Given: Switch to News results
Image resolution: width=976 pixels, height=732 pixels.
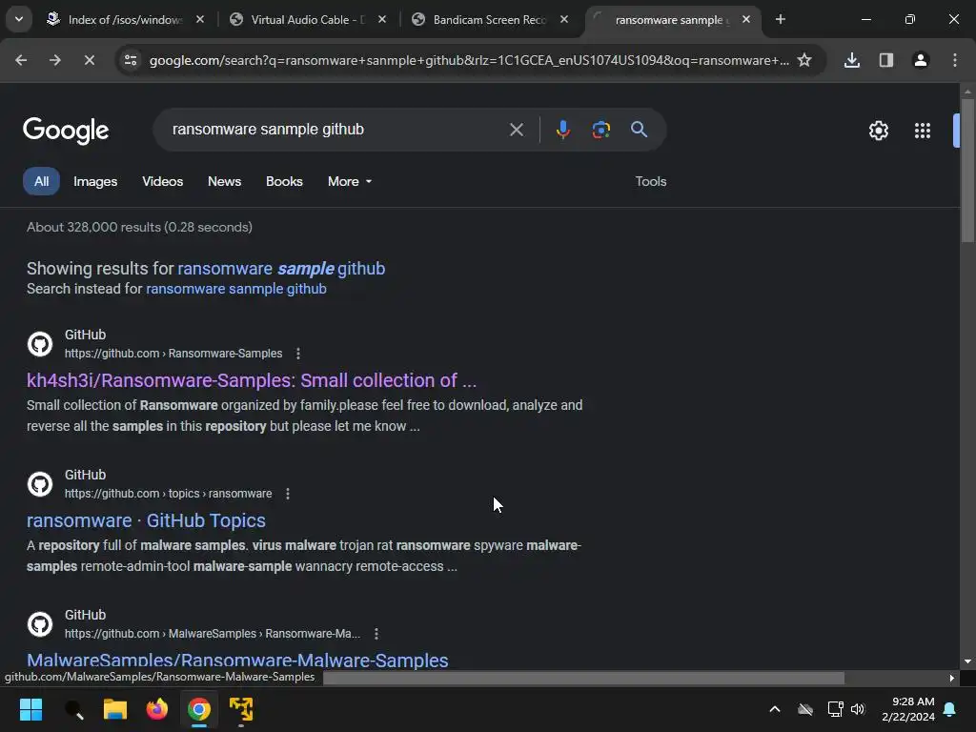Looking at the screenshot, I should (224, 181).
